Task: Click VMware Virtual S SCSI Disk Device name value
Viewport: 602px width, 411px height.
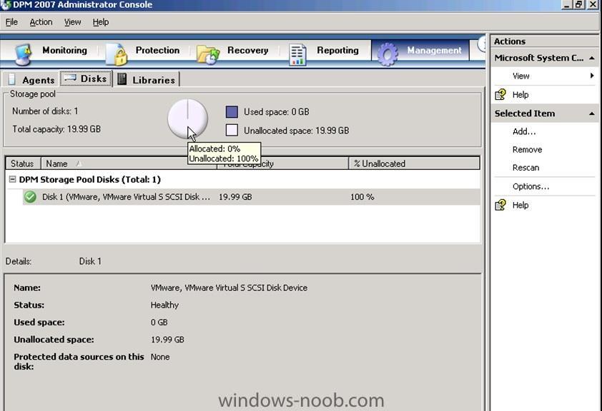Action: coord(229,288)
